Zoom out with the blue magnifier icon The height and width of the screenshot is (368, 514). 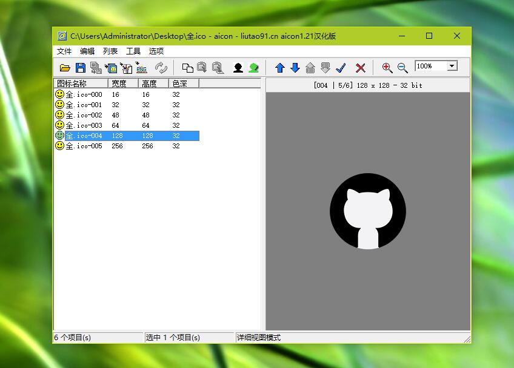click(x=402, y=68)
